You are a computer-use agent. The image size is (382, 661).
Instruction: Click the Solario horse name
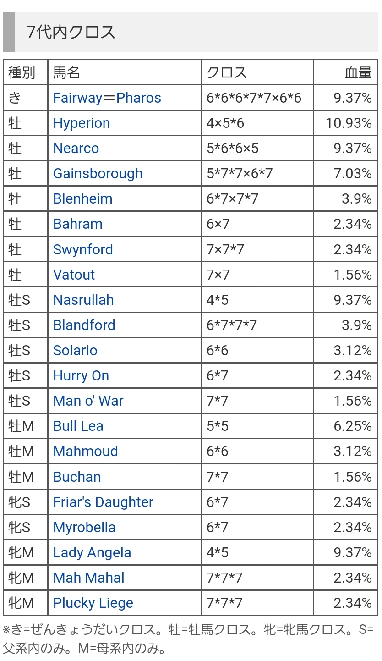[x=76, y=351]
